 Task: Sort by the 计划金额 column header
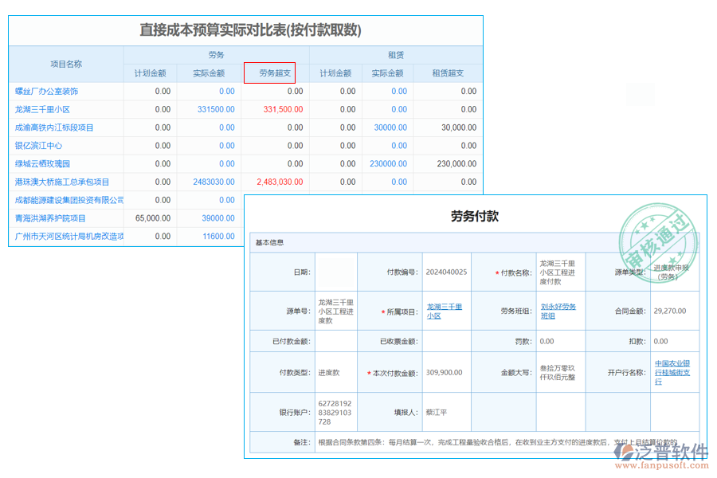point(151,72)
